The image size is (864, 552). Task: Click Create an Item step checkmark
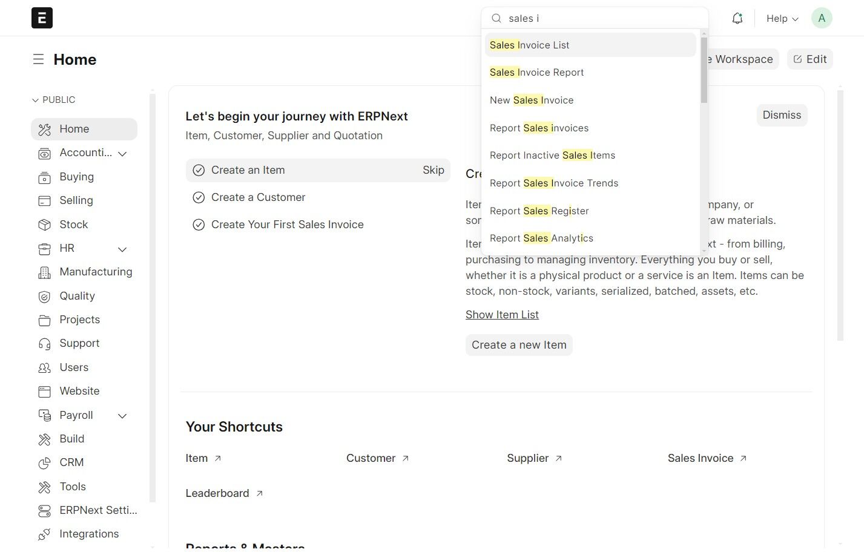click(199, 171)
